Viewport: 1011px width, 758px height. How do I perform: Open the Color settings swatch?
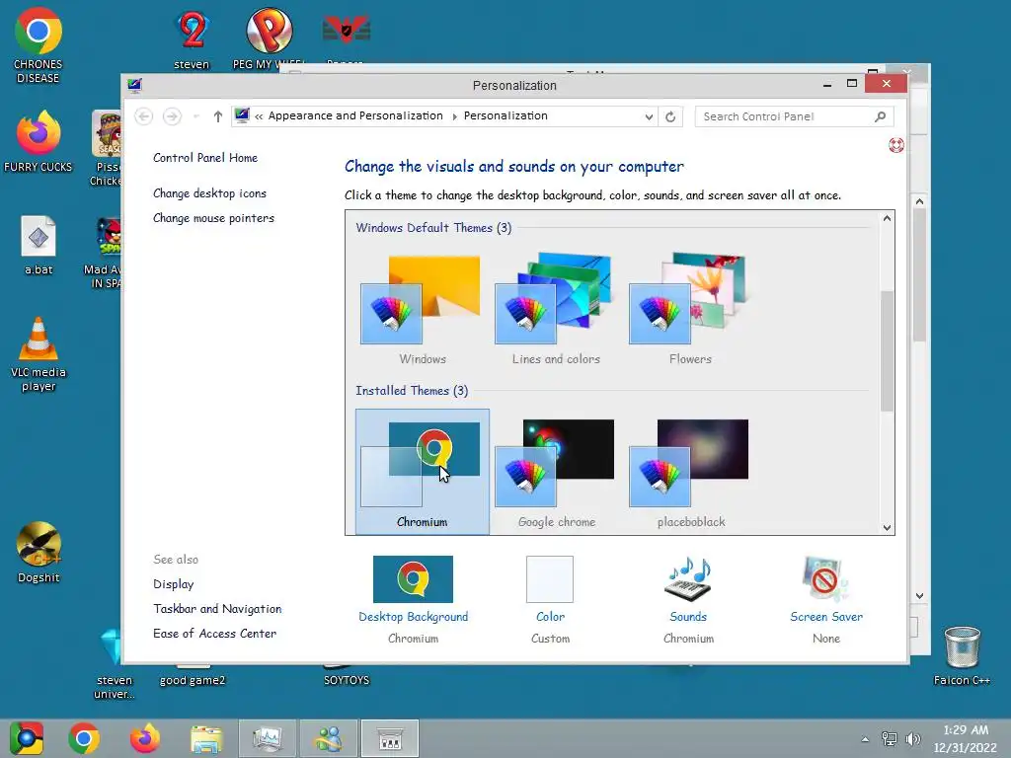pyautogui.click(x=550, y=579)
